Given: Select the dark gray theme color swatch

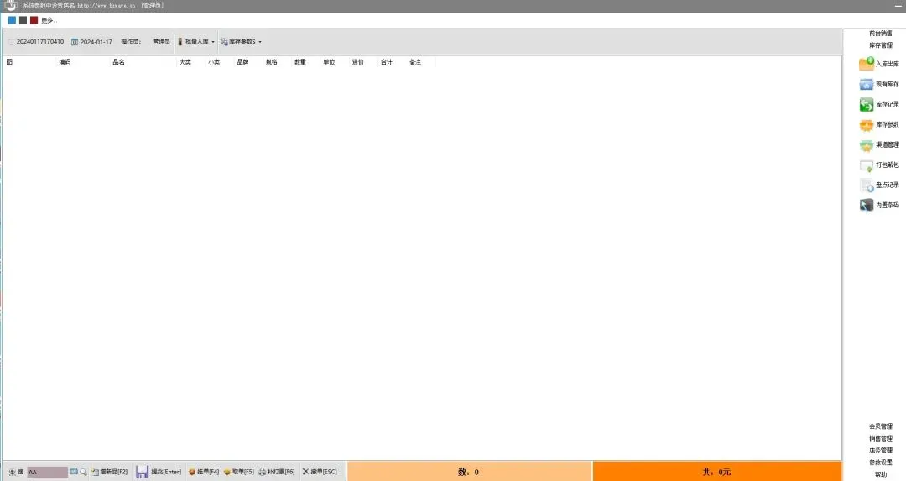Looking at the screenshot, I should tap(23, 20).
